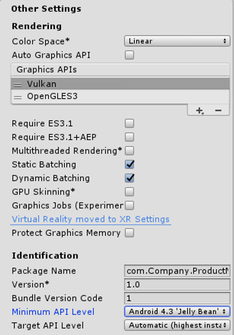Click the Package Name input field
This screenshot has height=335, width=234.
pos(177,271)
